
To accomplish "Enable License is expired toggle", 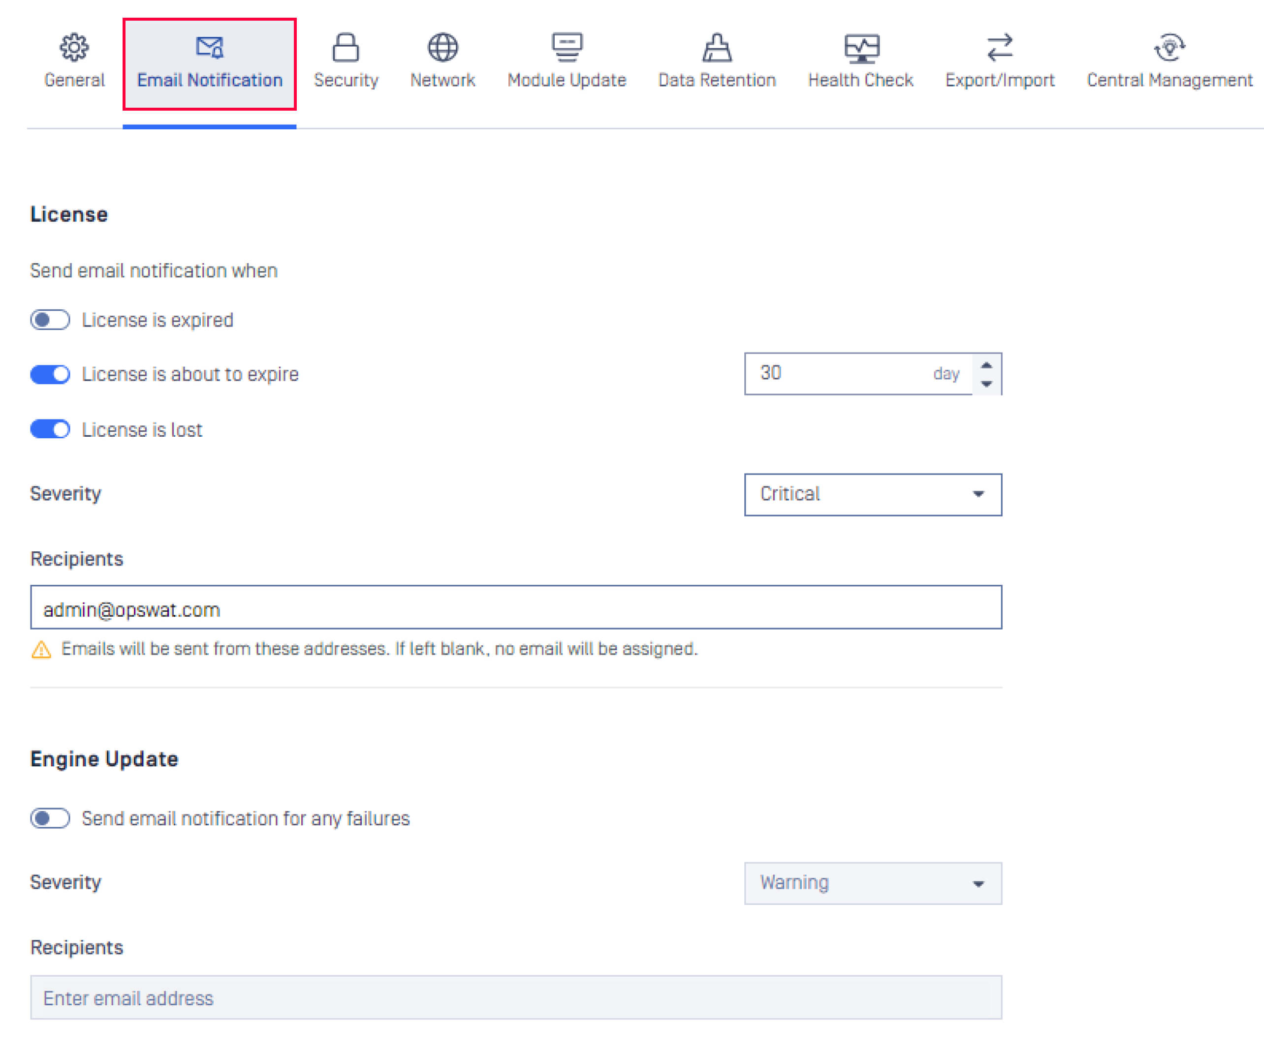I will coord(50,320).
